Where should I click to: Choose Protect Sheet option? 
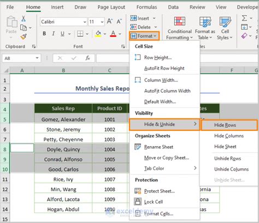coord(164,191)
